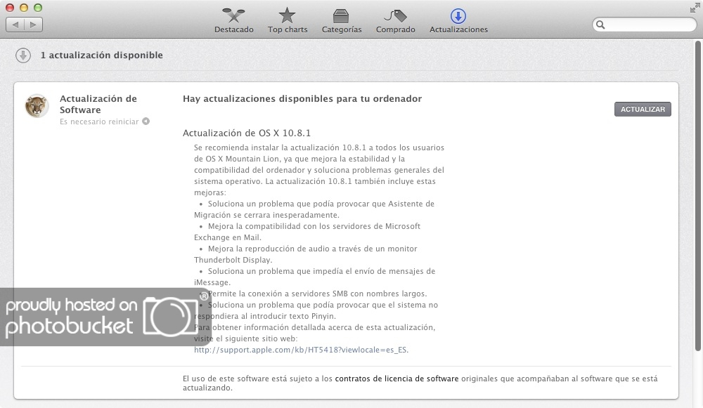Click the '1 actualización disponible' heading
703x408 pixels.
point(102,55)
